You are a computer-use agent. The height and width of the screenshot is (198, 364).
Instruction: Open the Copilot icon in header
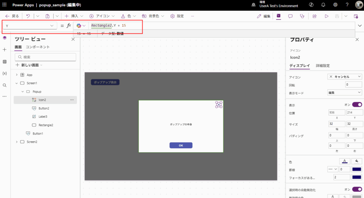pyautogui.click(x=311, y=5)
